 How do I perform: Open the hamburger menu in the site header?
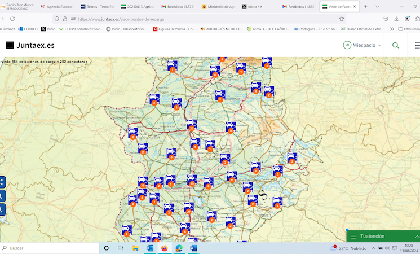pyautogui.click(x=417, y=45)
